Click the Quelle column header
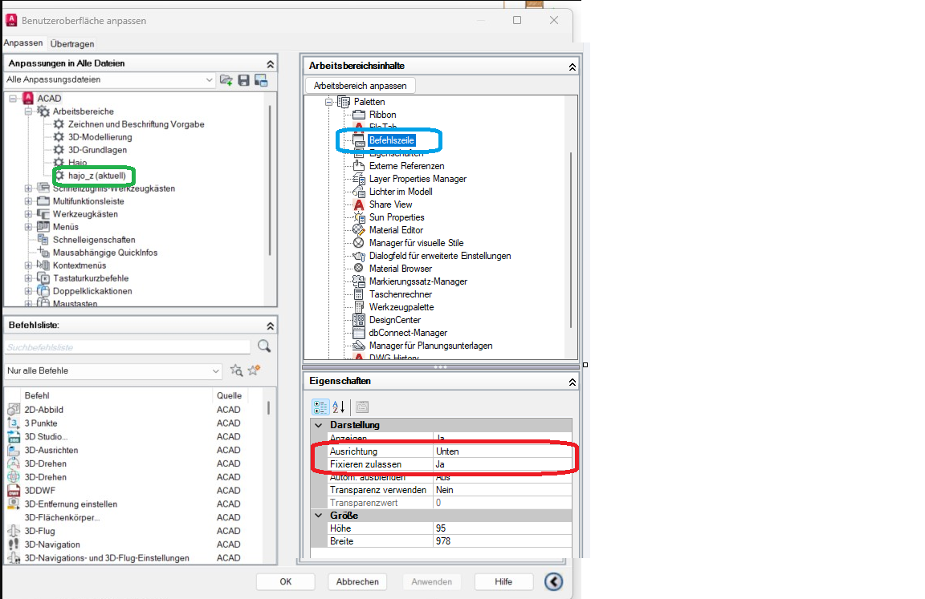 229,396
